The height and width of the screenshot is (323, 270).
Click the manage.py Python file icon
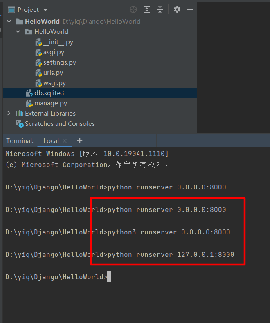29,104
